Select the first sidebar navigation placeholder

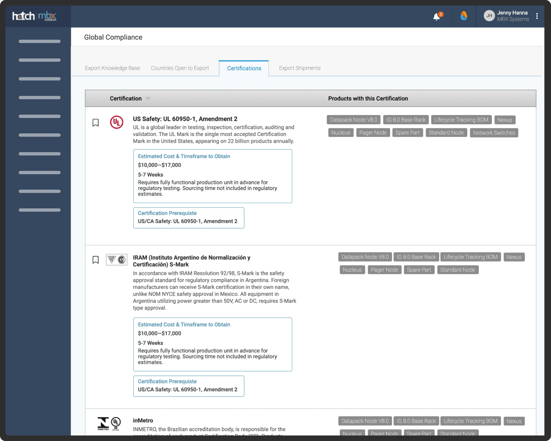point(40,42)
